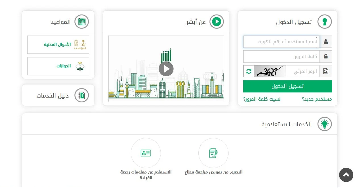The image size is (359, 188).
Task: Click the lightbulb inquiry services icon
Action: point(324,124)
